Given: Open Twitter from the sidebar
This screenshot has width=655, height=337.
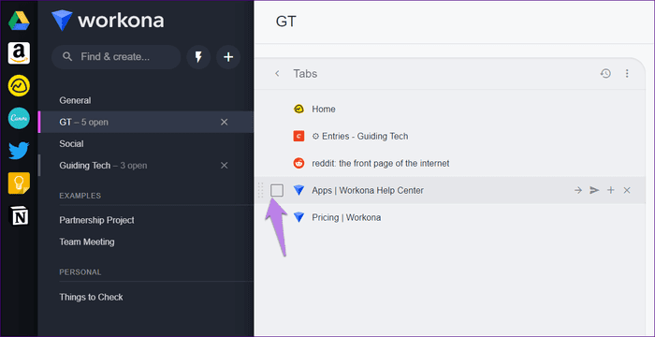Looking at the screenshot, I should point(19,151).
